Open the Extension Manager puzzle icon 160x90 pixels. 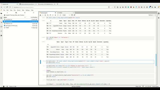pyautogui.click(x=1, y=35)
